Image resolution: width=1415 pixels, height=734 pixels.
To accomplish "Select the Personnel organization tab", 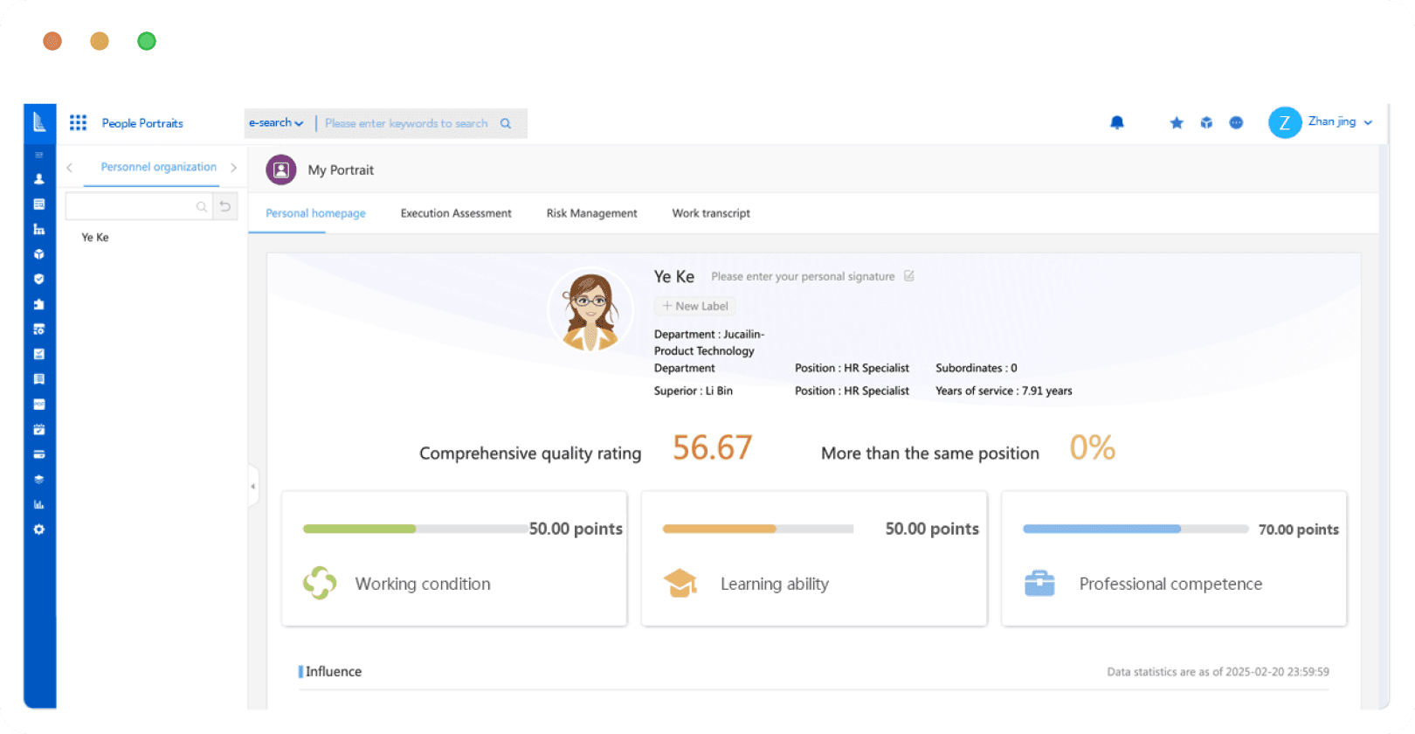I will tap(158, 167).
